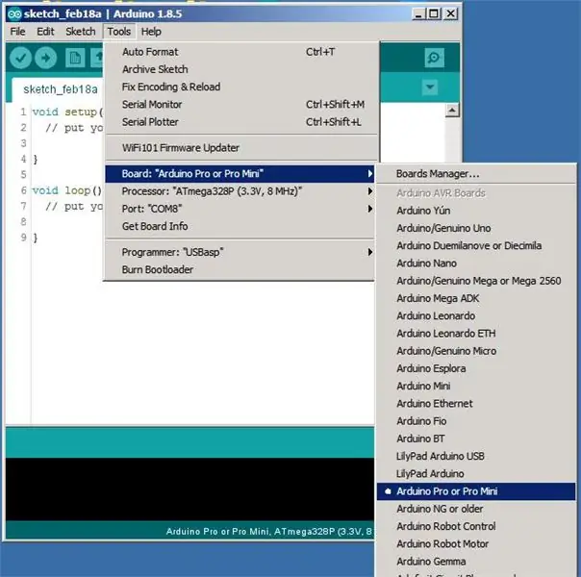
Task: Select LilyPad Arduino board
Action: pos(476,474)
